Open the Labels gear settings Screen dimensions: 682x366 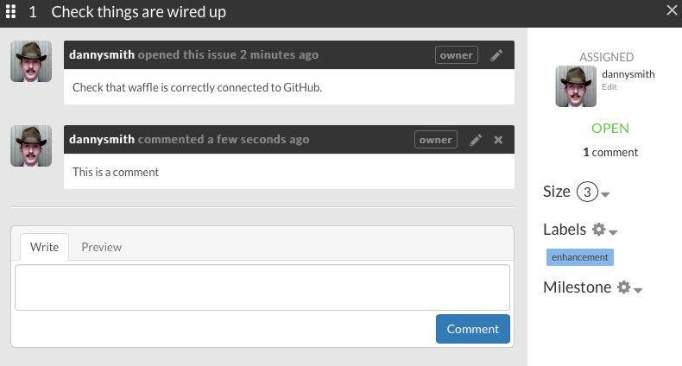pos(599,230)
